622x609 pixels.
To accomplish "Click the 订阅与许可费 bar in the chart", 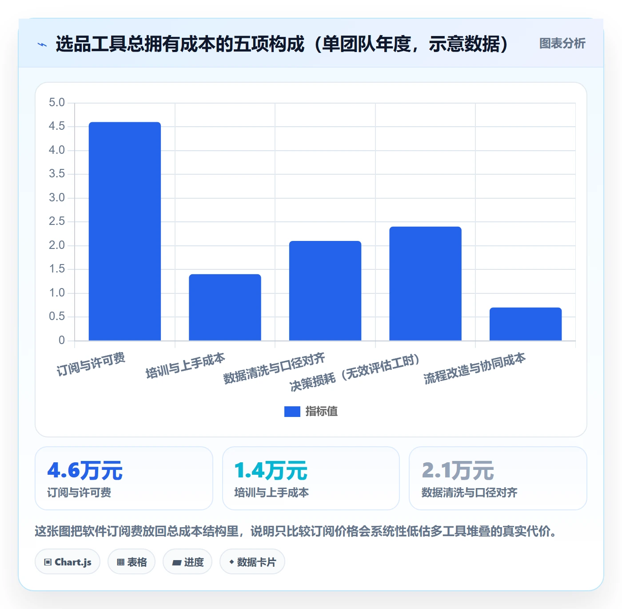I will (125, 231).
